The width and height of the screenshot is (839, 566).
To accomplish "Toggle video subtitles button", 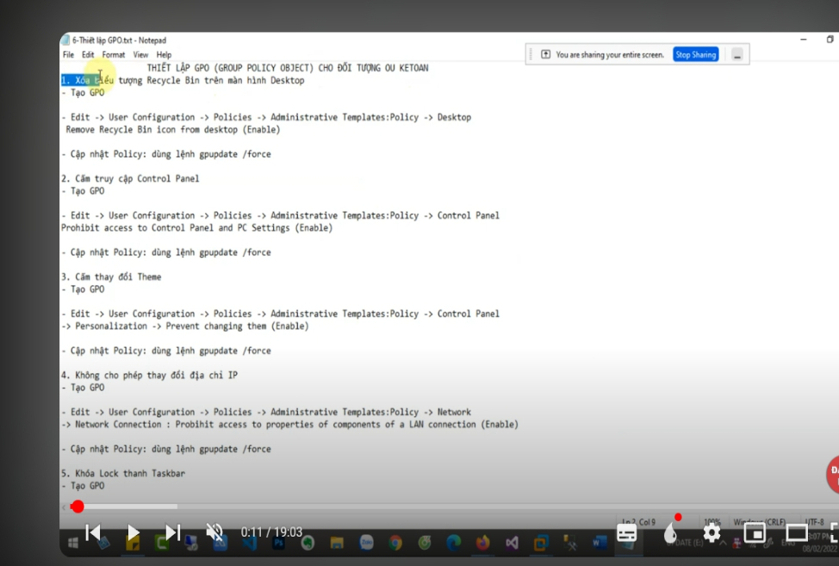I will pyautogui.click(x=627, y=532).
